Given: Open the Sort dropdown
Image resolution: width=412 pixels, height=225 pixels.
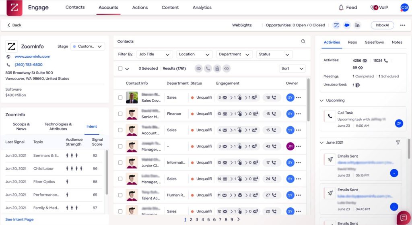Looking at the screenshot, I should coord(292,69).
